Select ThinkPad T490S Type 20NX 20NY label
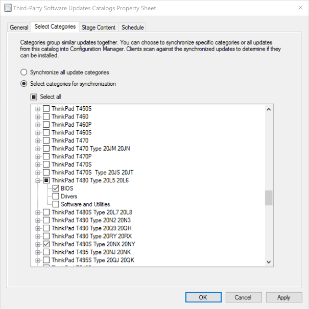The width and height of the screenshot is (309, 309). tap(93, 244)
